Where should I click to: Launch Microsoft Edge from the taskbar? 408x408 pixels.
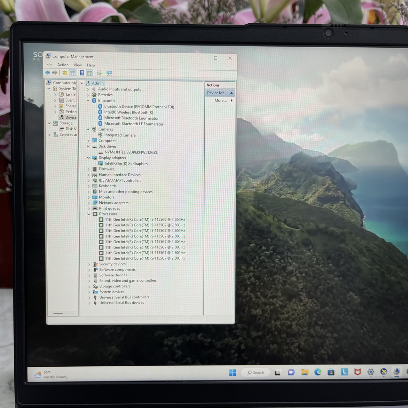318,372
